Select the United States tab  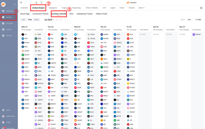pos(38,8)
